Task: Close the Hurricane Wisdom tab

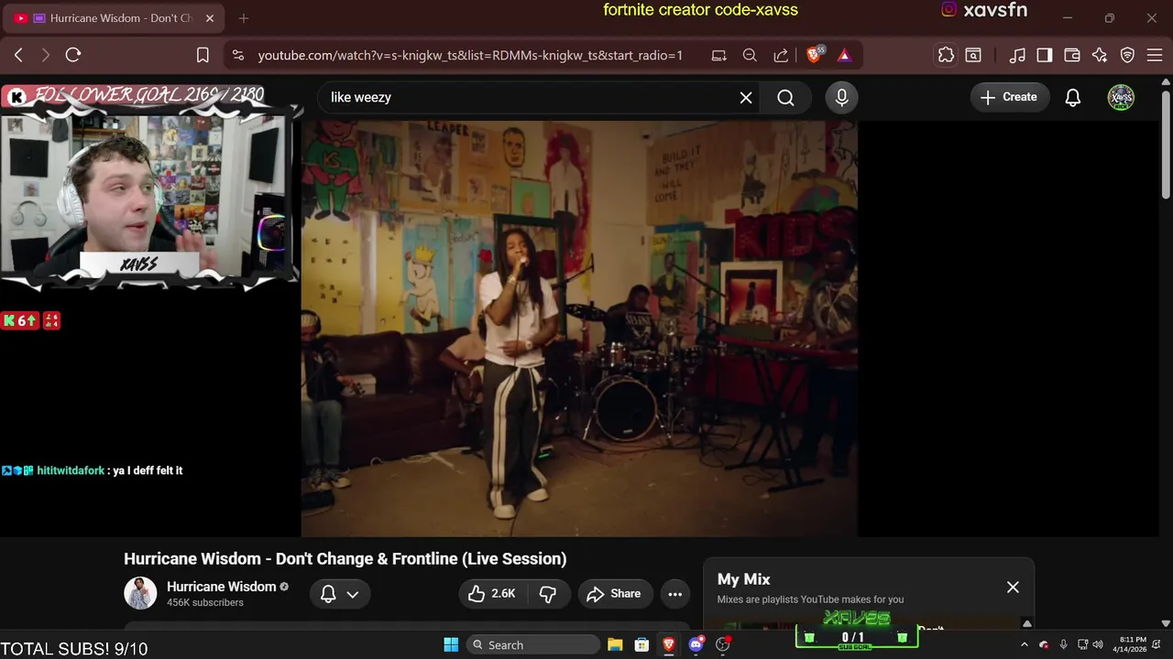Action: click(210, 18)
